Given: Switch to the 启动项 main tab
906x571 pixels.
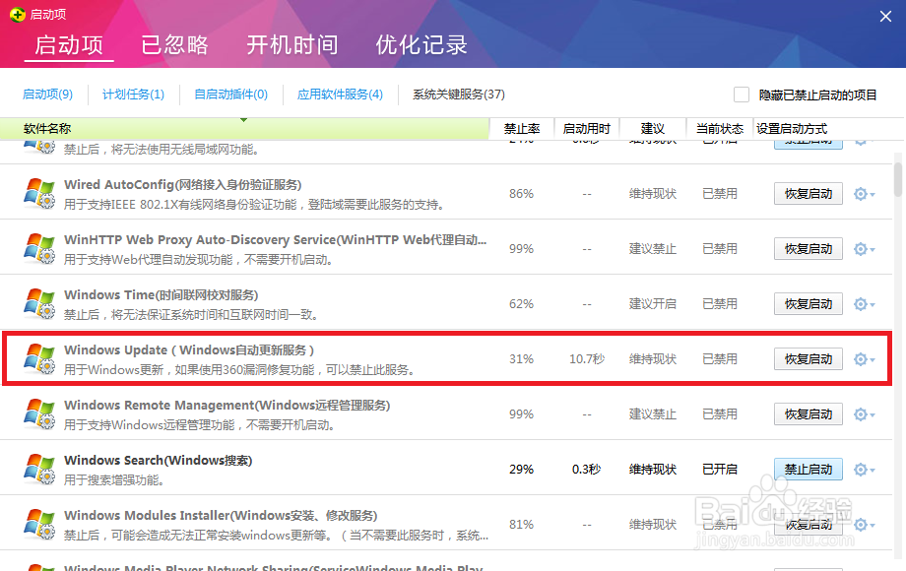Looking at the screenshot, I should (69, 44).
